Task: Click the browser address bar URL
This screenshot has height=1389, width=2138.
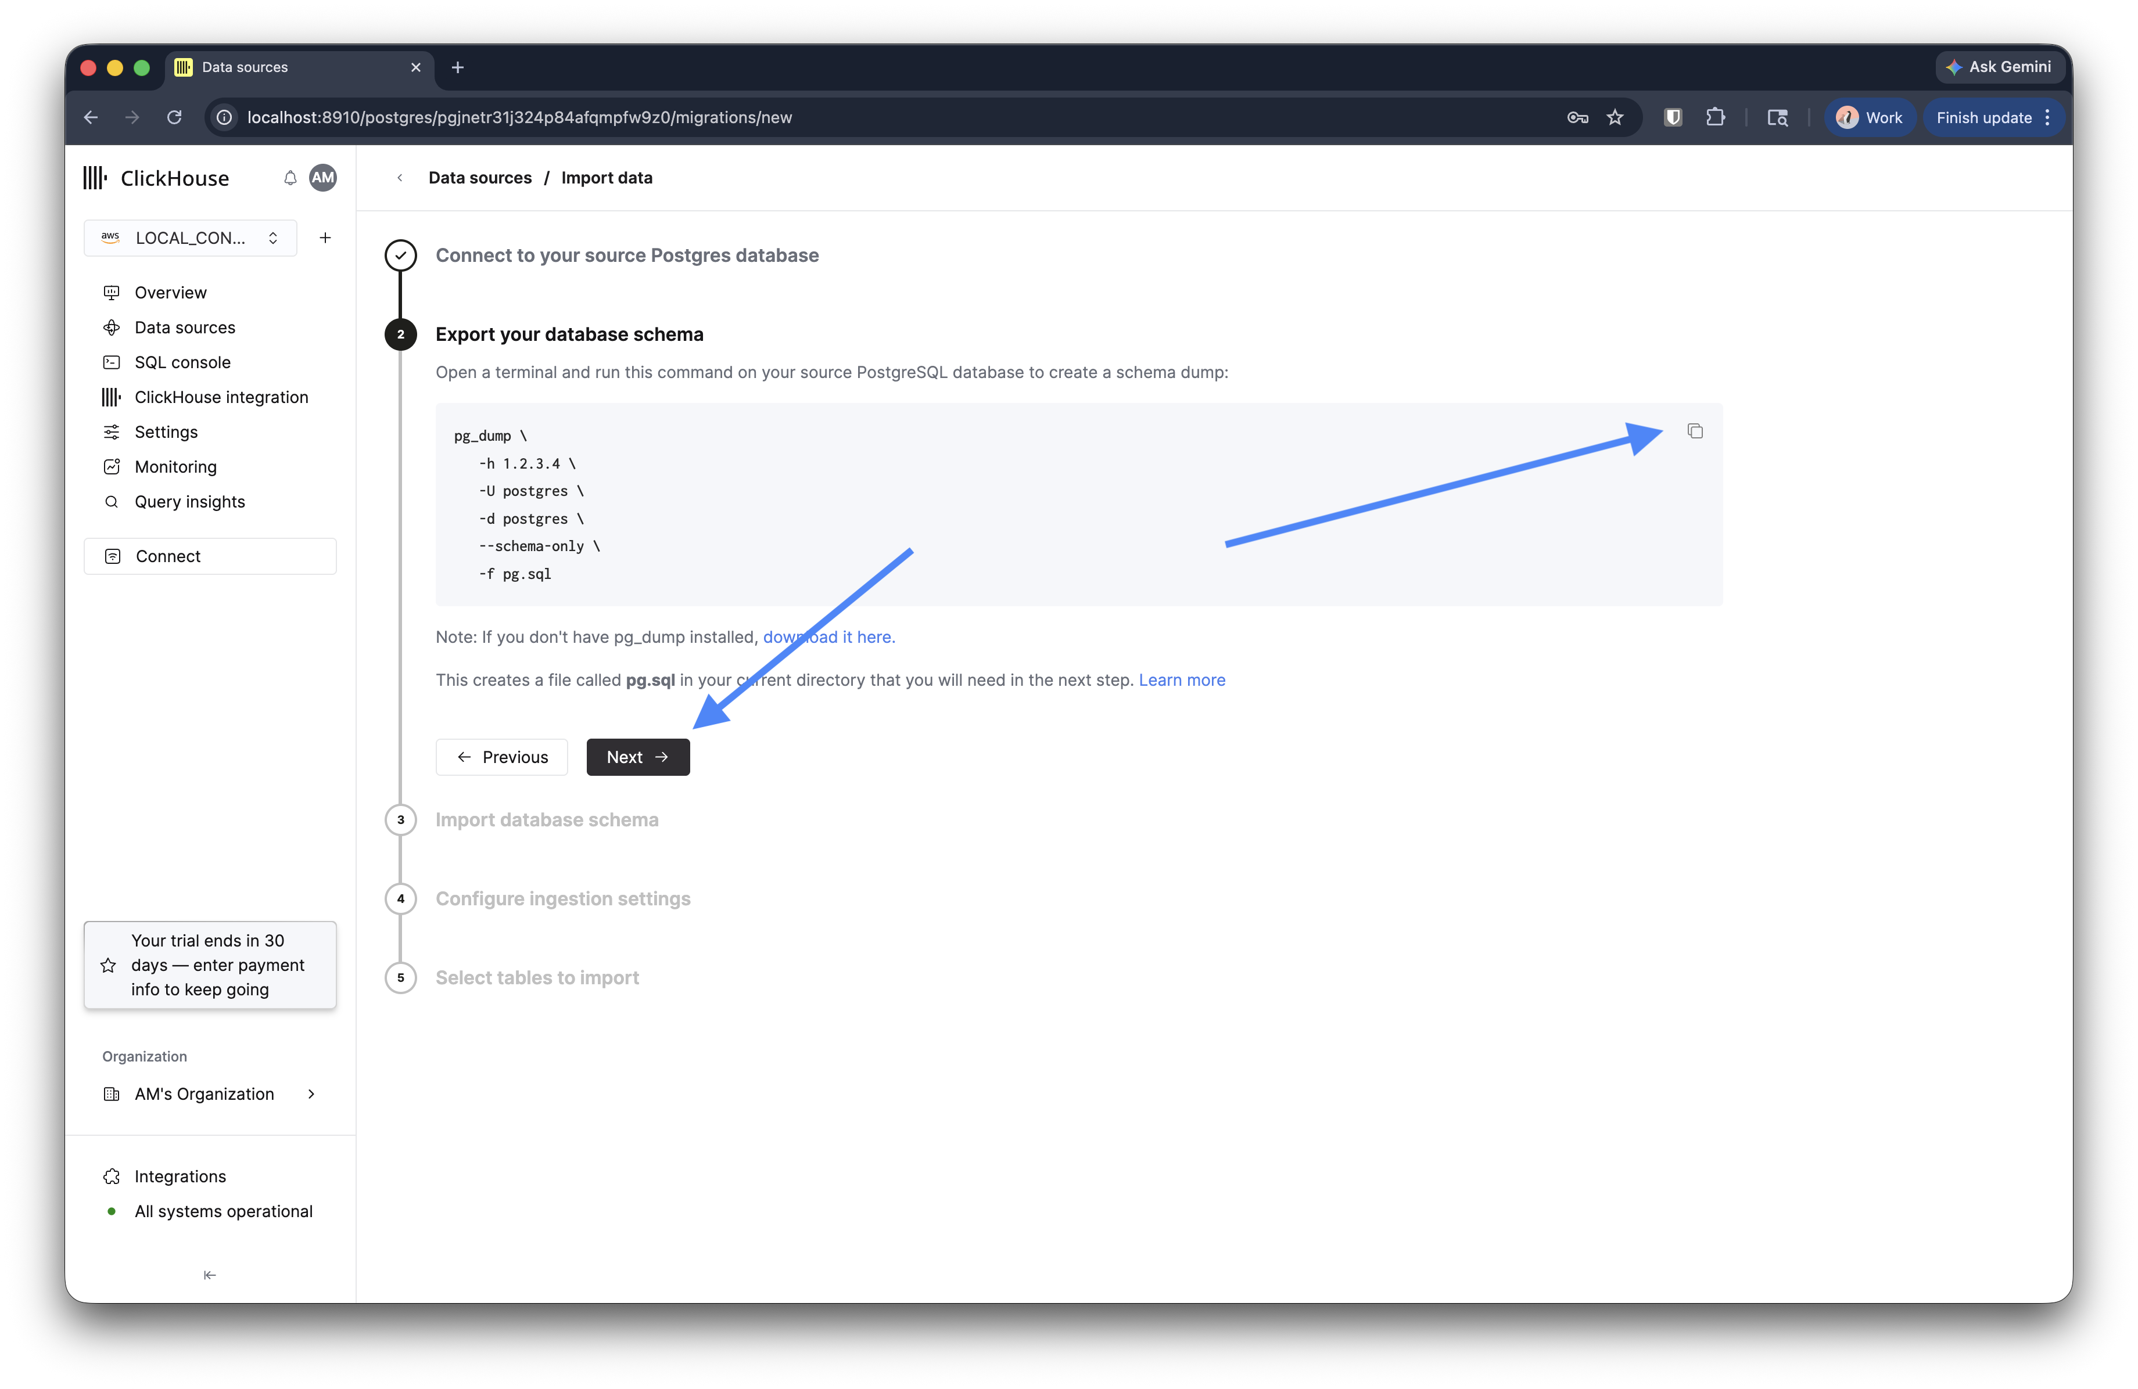Action: [519, 118]
